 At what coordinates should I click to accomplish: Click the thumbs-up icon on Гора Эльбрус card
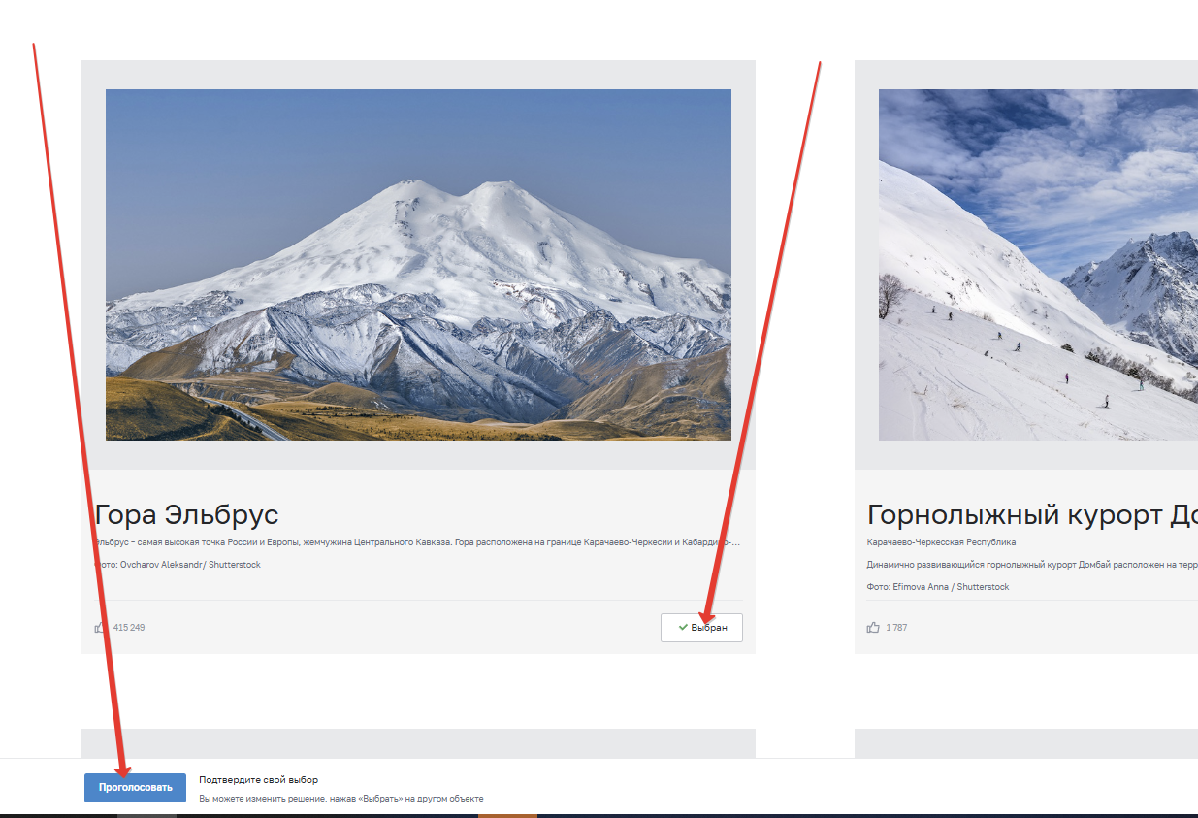click(100, 627)
